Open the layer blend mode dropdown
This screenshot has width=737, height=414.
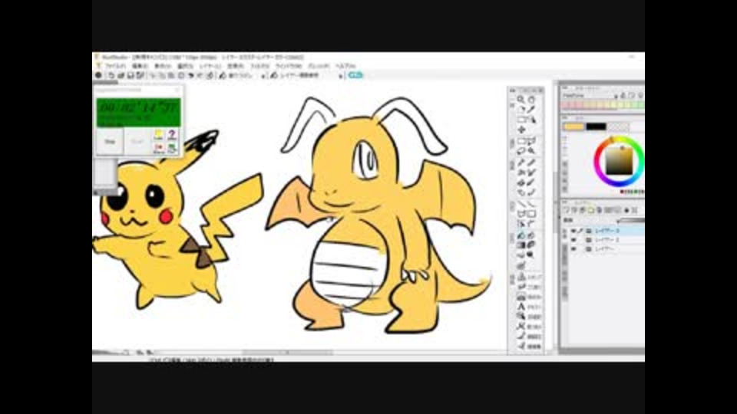(592, 220)
